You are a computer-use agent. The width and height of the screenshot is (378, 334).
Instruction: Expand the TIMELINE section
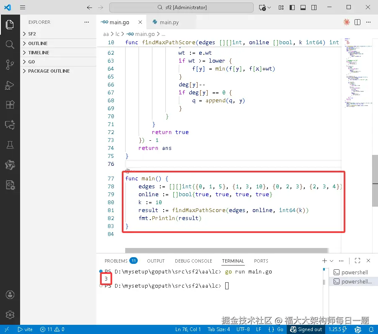tap(58, 53)
